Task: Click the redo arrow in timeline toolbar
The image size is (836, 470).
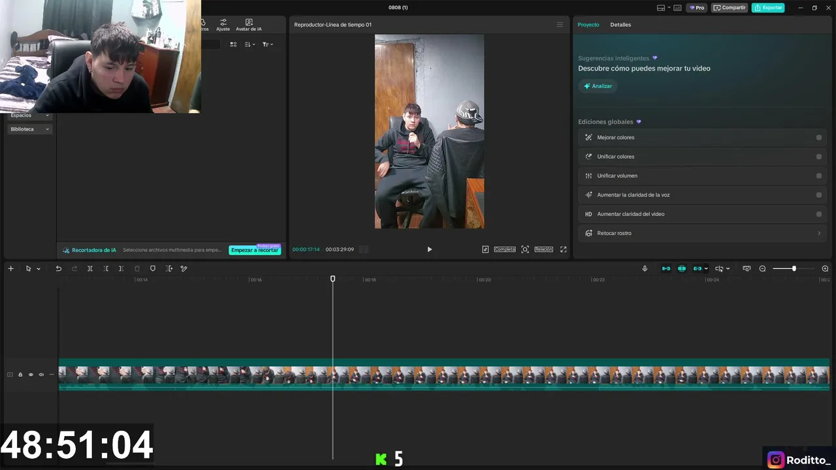Action: pyautogui.click(x=74, y=268)
